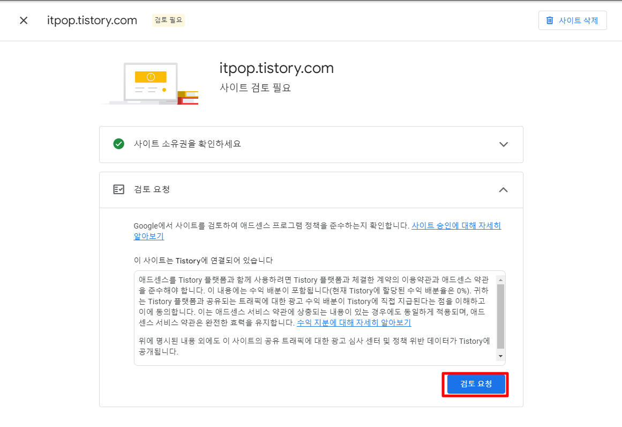Close the itpop.tistory.com site panel
Image resolution: width=622 pixels, height=427 pixels.
(x=24, y=20)
